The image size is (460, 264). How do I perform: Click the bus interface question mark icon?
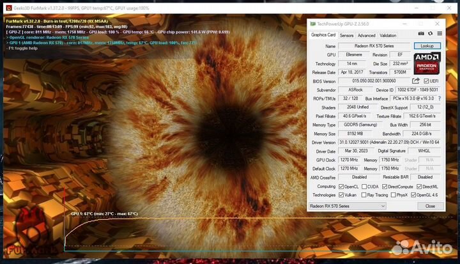point(438,98)
